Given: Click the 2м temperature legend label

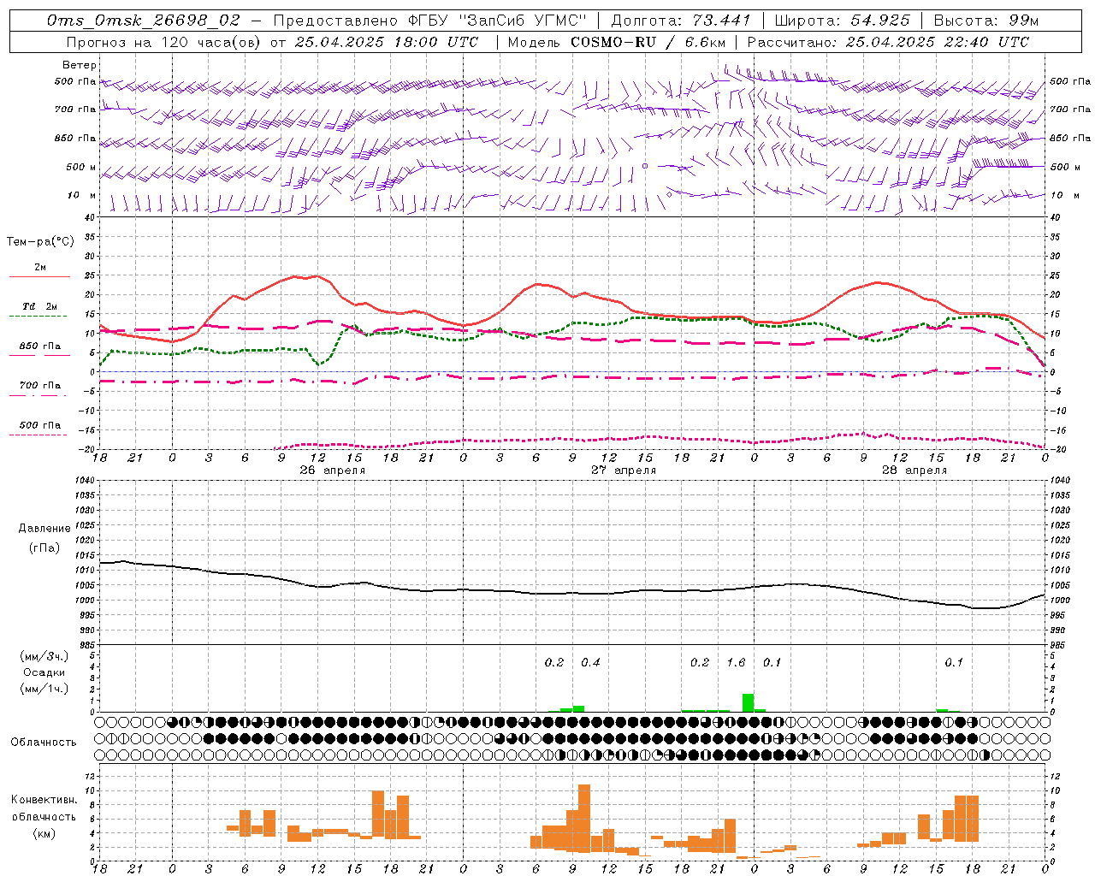Looking at the screenshot, I should point(40,268).
